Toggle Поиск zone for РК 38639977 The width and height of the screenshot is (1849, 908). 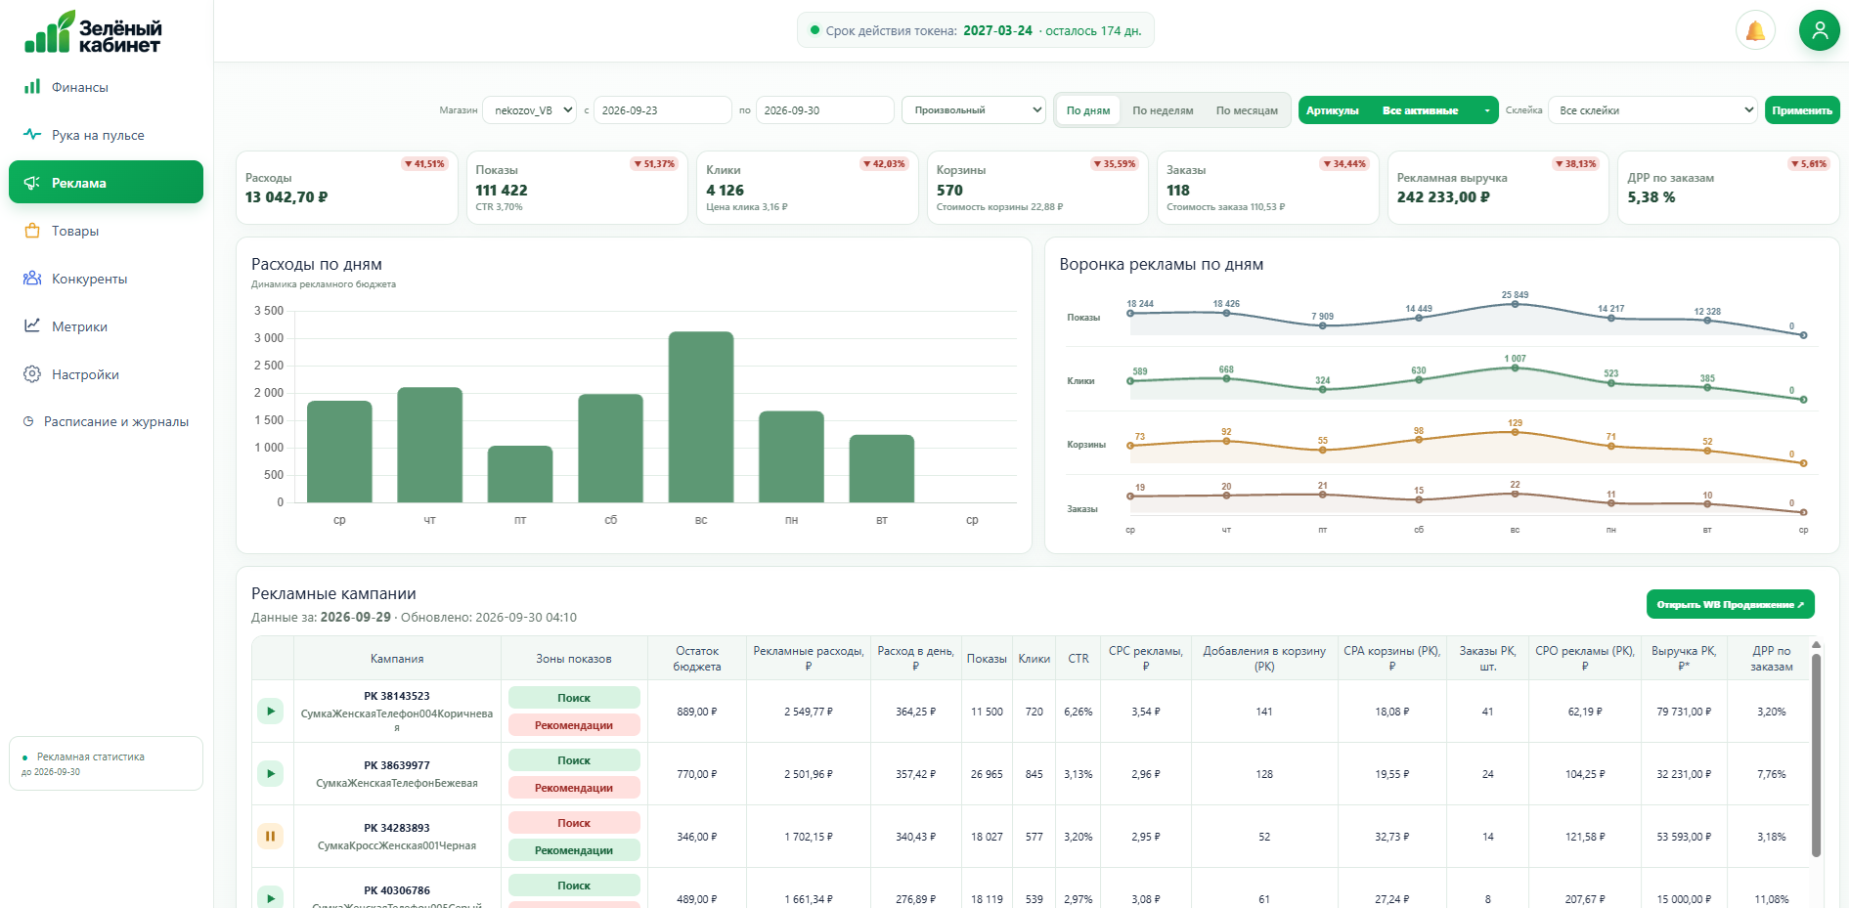click(574, 760)
